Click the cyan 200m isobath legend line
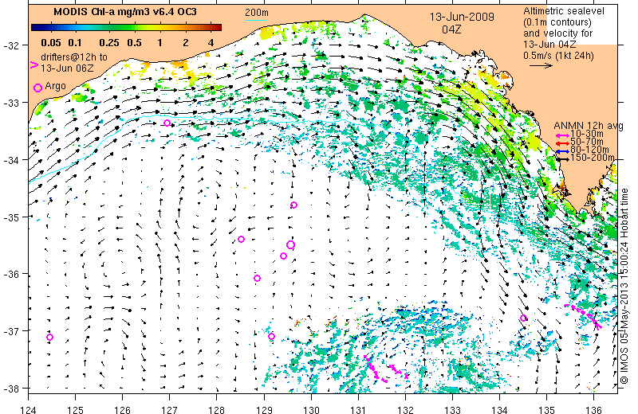The width and height of the screenshot is (638, 414). [255, 20]
